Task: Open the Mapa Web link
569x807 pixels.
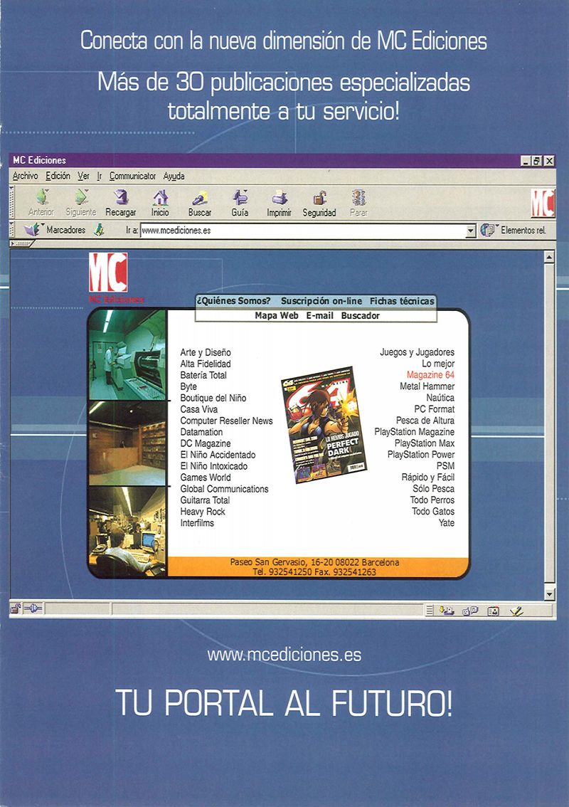Action: point(276,315)
